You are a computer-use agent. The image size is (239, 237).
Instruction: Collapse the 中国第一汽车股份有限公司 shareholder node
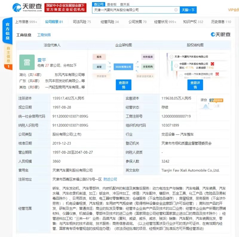pyautogui.click(x=176, y=65)
